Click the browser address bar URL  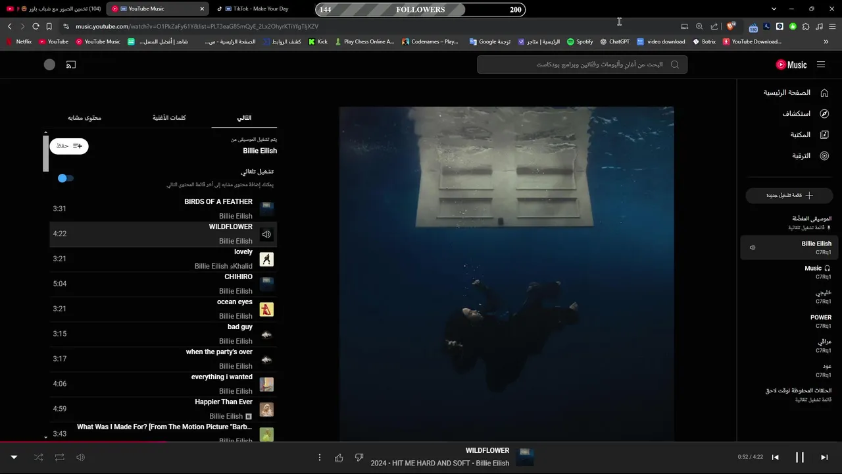coord(197,26)
